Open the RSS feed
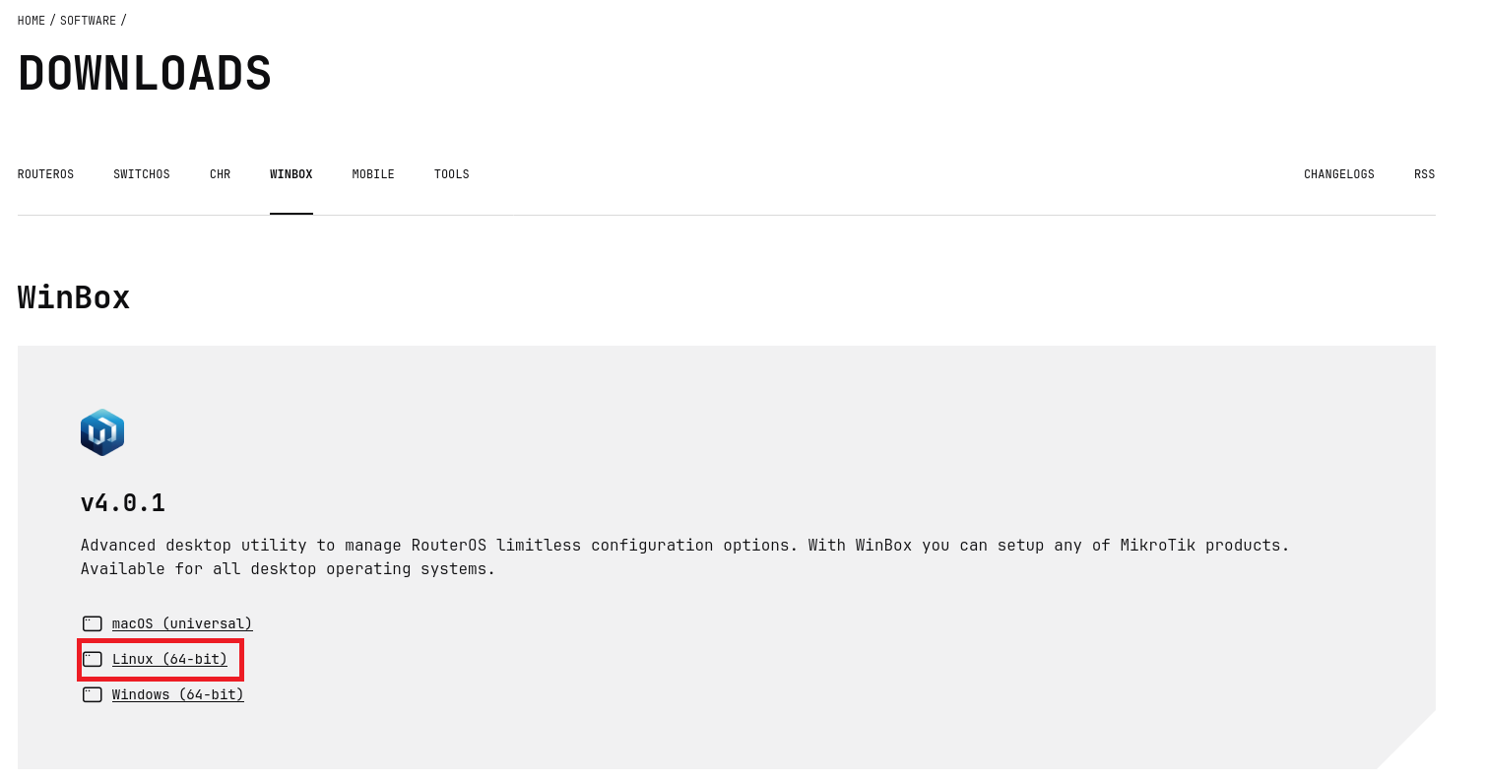1485x782 pixels. pos(1424,174)
